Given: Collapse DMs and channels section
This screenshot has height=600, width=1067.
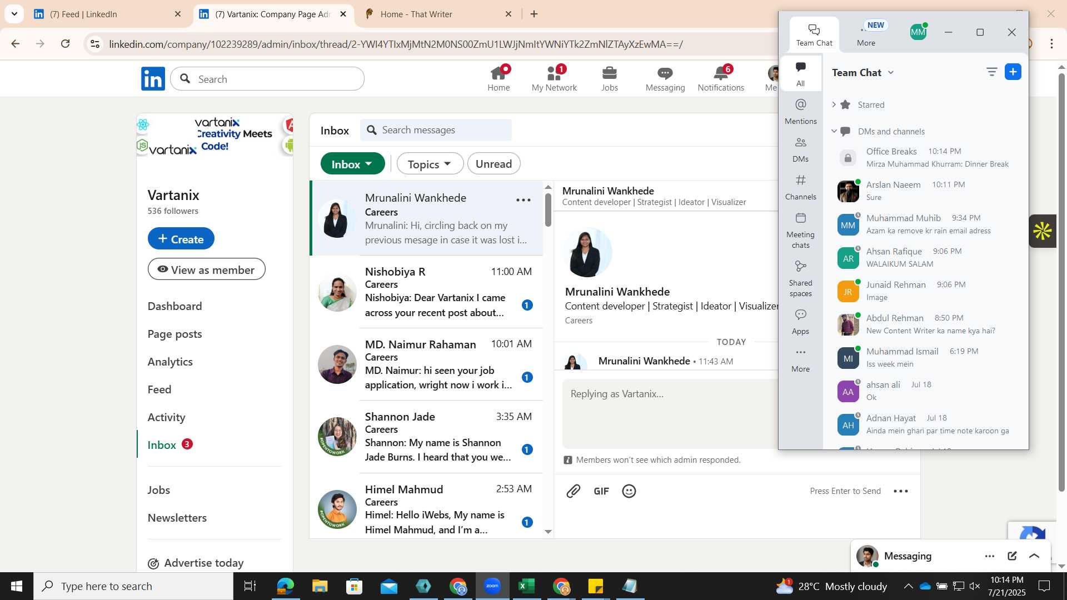Looking at the screenshot, I should click(x=834, y=131).
